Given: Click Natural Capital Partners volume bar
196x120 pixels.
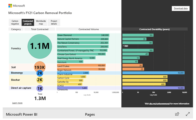Looking at the screenshot, I should coord(83,39).
